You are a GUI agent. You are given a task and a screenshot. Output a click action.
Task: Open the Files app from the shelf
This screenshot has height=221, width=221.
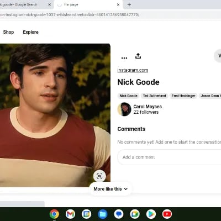coord(103,214)
